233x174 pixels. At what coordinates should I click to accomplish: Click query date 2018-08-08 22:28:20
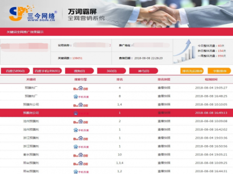[x=148, y=58]
